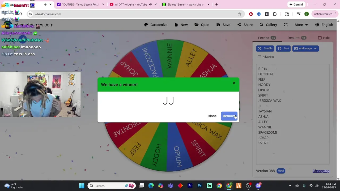Open the blue circular extension icon
Viewport: 340px width, 191px height.
(x=259, y=14)
